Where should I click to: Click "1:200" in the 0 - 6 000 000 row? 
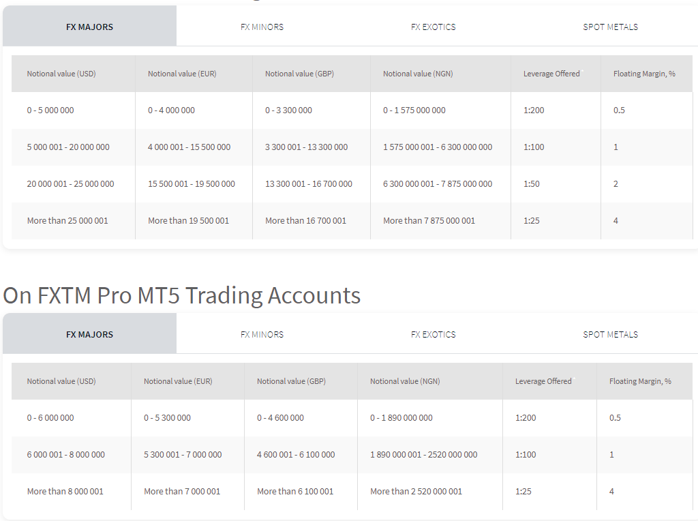pyautogui.click(x=526, y=418)
